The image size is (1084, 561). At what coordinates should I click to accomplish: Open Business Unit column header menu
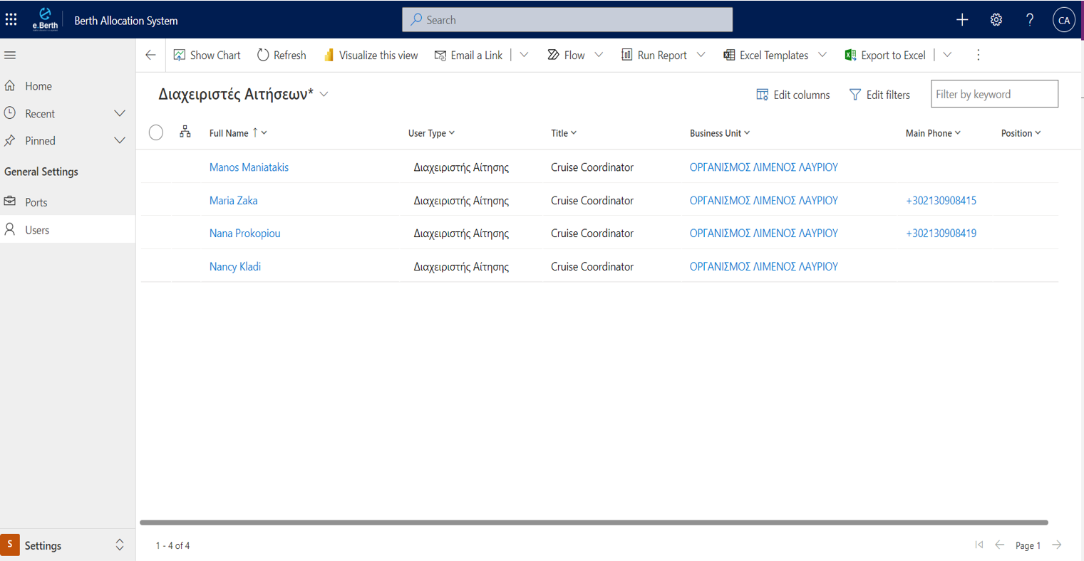coord(720,133)
